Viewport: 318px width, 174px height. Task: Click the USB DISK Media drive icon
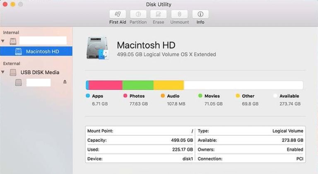coord(14,72)
